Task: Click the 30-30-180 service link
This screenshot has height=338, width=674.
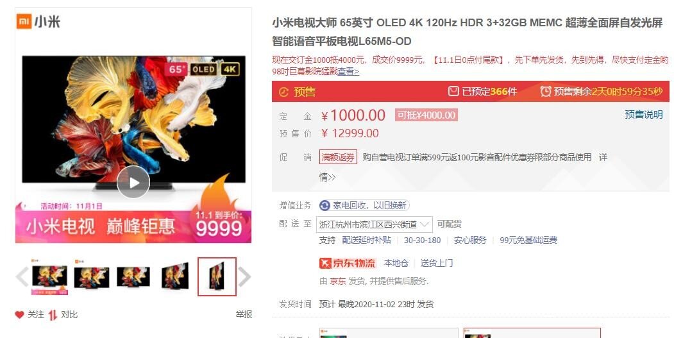Action: click(x=422, y=241)
